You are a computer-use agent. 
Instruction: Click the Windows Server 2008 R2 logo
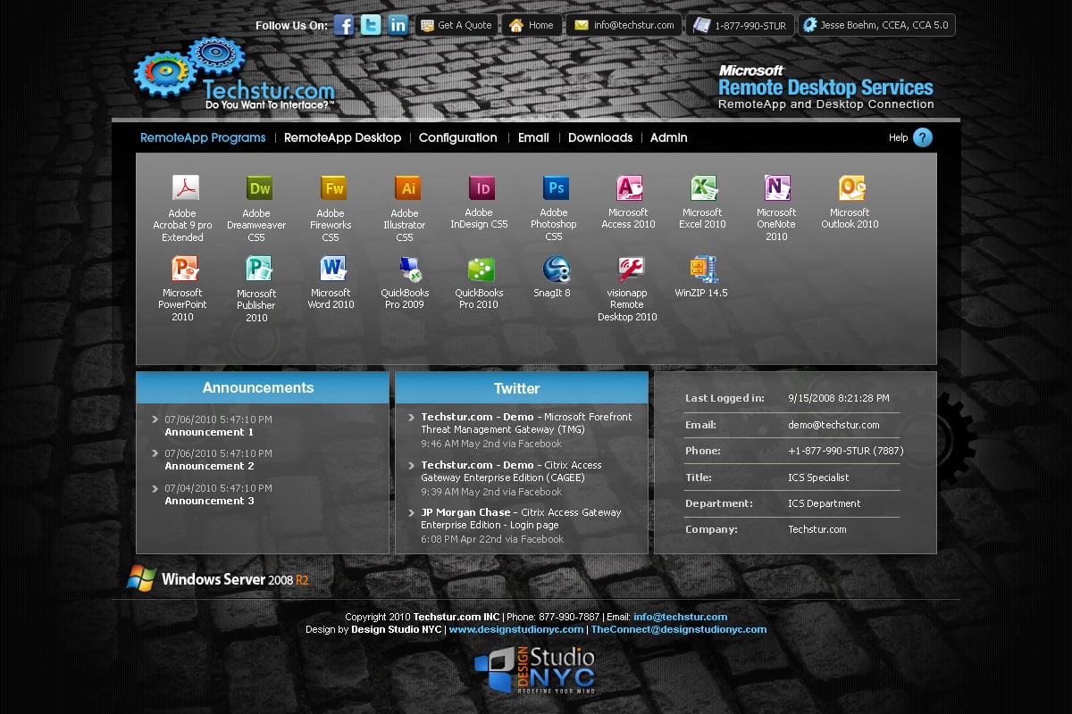click(x=218, y=578)
